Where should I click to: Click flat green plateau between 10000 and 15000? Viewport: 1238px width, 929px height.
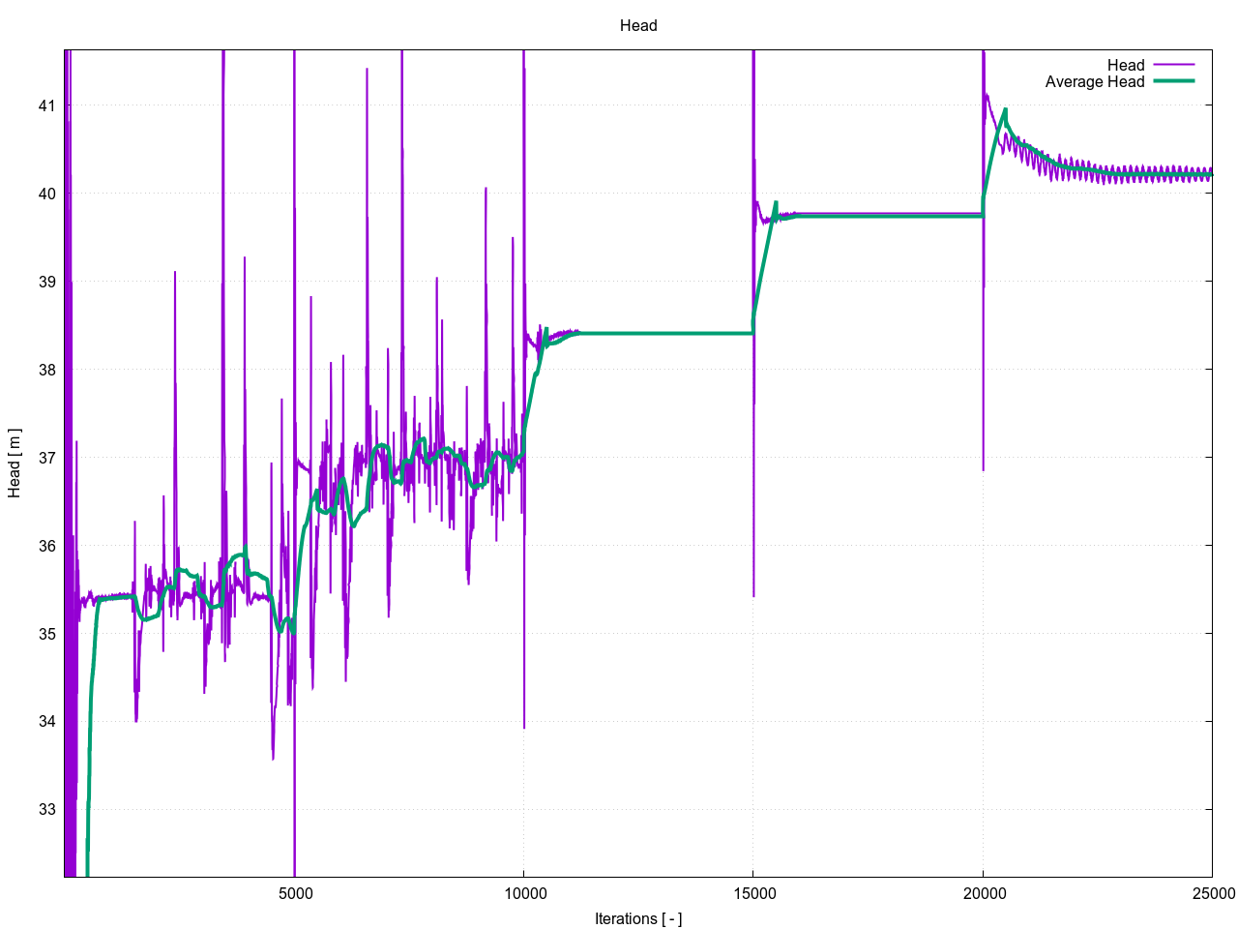pos(658,333)
